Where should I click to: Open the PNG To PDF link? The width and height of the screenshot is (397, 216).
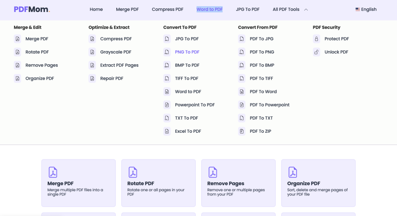187,52
